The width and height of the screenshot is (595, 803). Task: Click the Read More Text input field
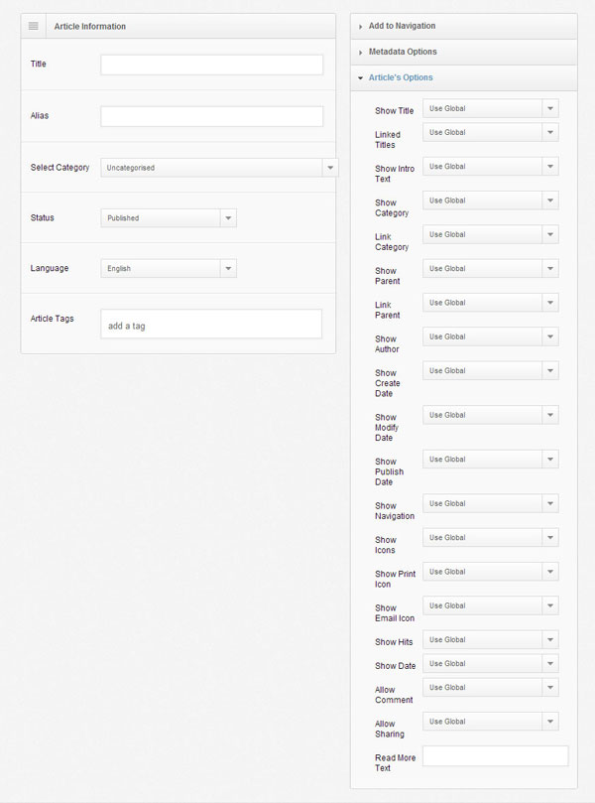tap(495, 756)
